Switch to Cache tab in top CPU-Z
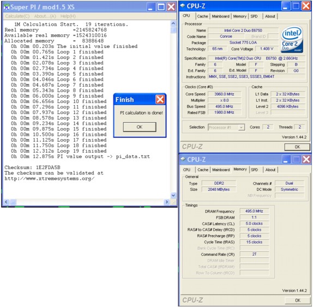313x307 pixels. [x=202, y=16]
